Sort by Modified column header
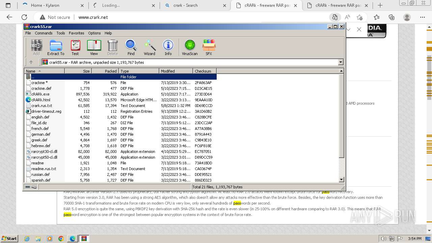 coord(176,71)
